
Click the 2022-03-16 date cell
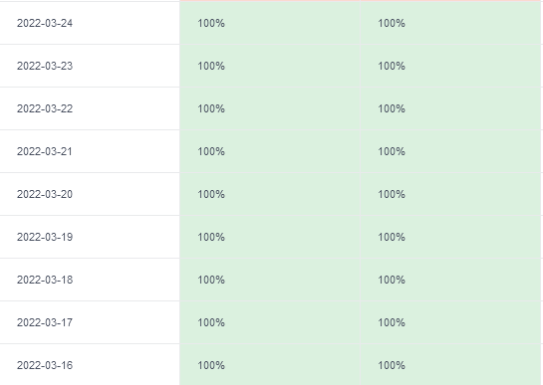[x=90, y=365]
